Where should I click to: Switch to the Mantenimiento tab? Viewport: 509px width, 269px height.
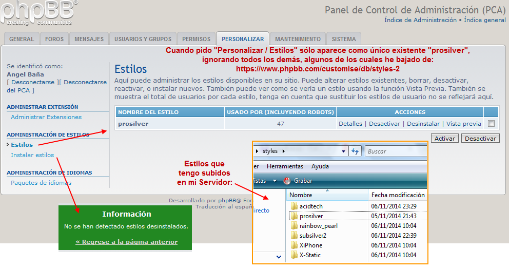pos(298,39)
